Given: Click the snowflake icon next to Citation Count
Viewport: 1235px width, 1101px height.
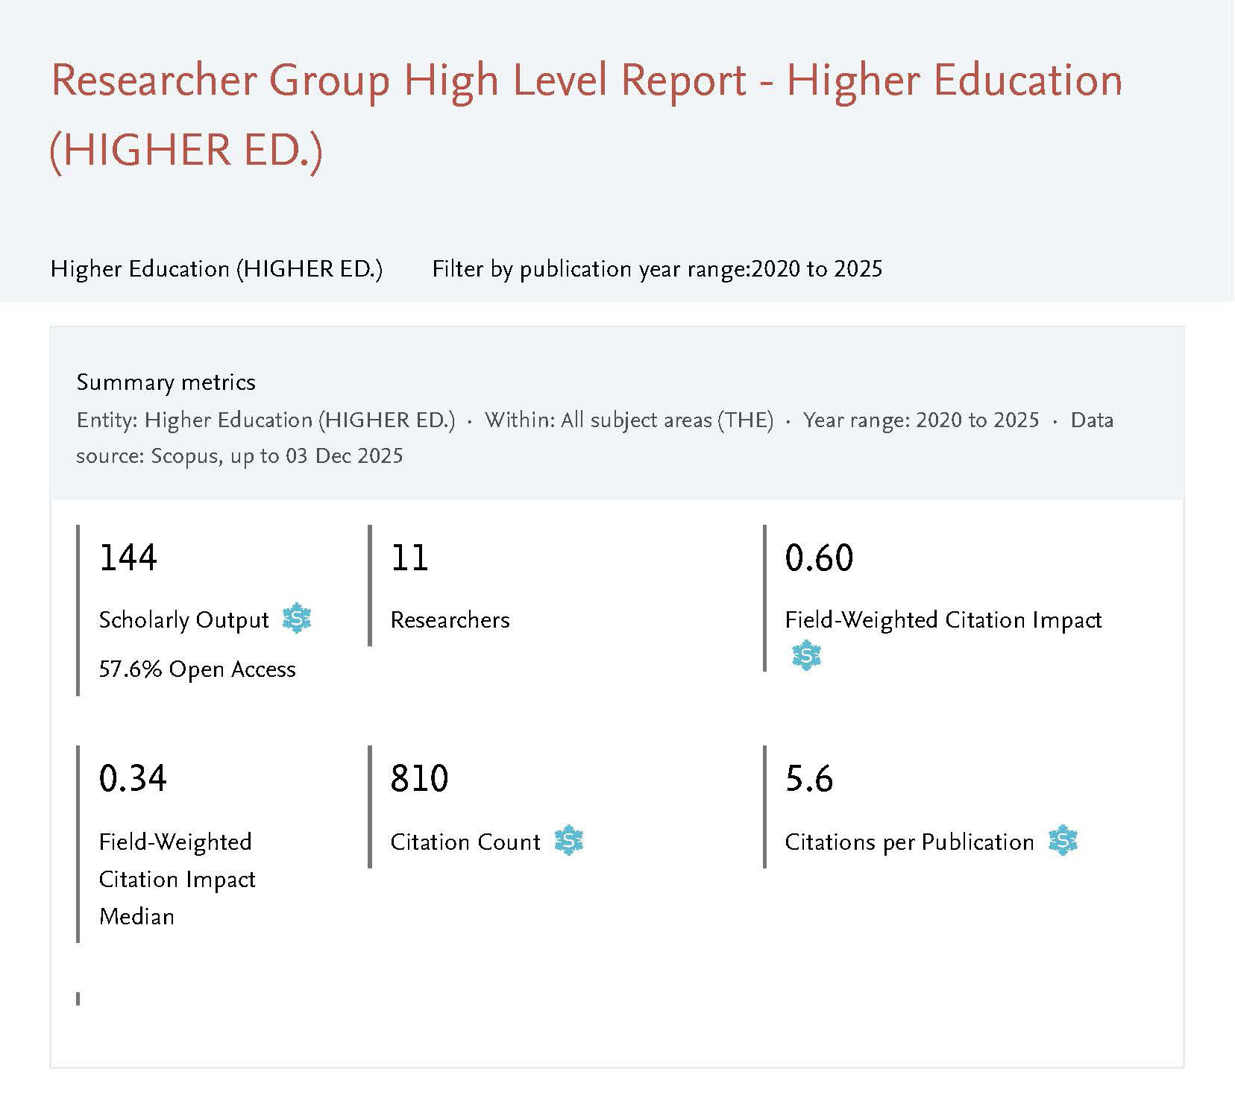Looking at the screenshot, I should (x=569, y=841).
